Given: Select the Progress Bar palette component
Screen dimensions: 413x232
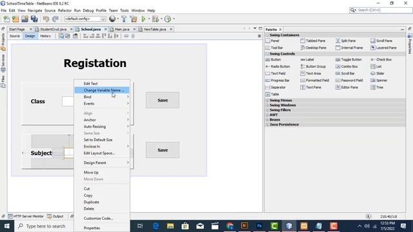Looking at the screenshot, I should point(277,80).
